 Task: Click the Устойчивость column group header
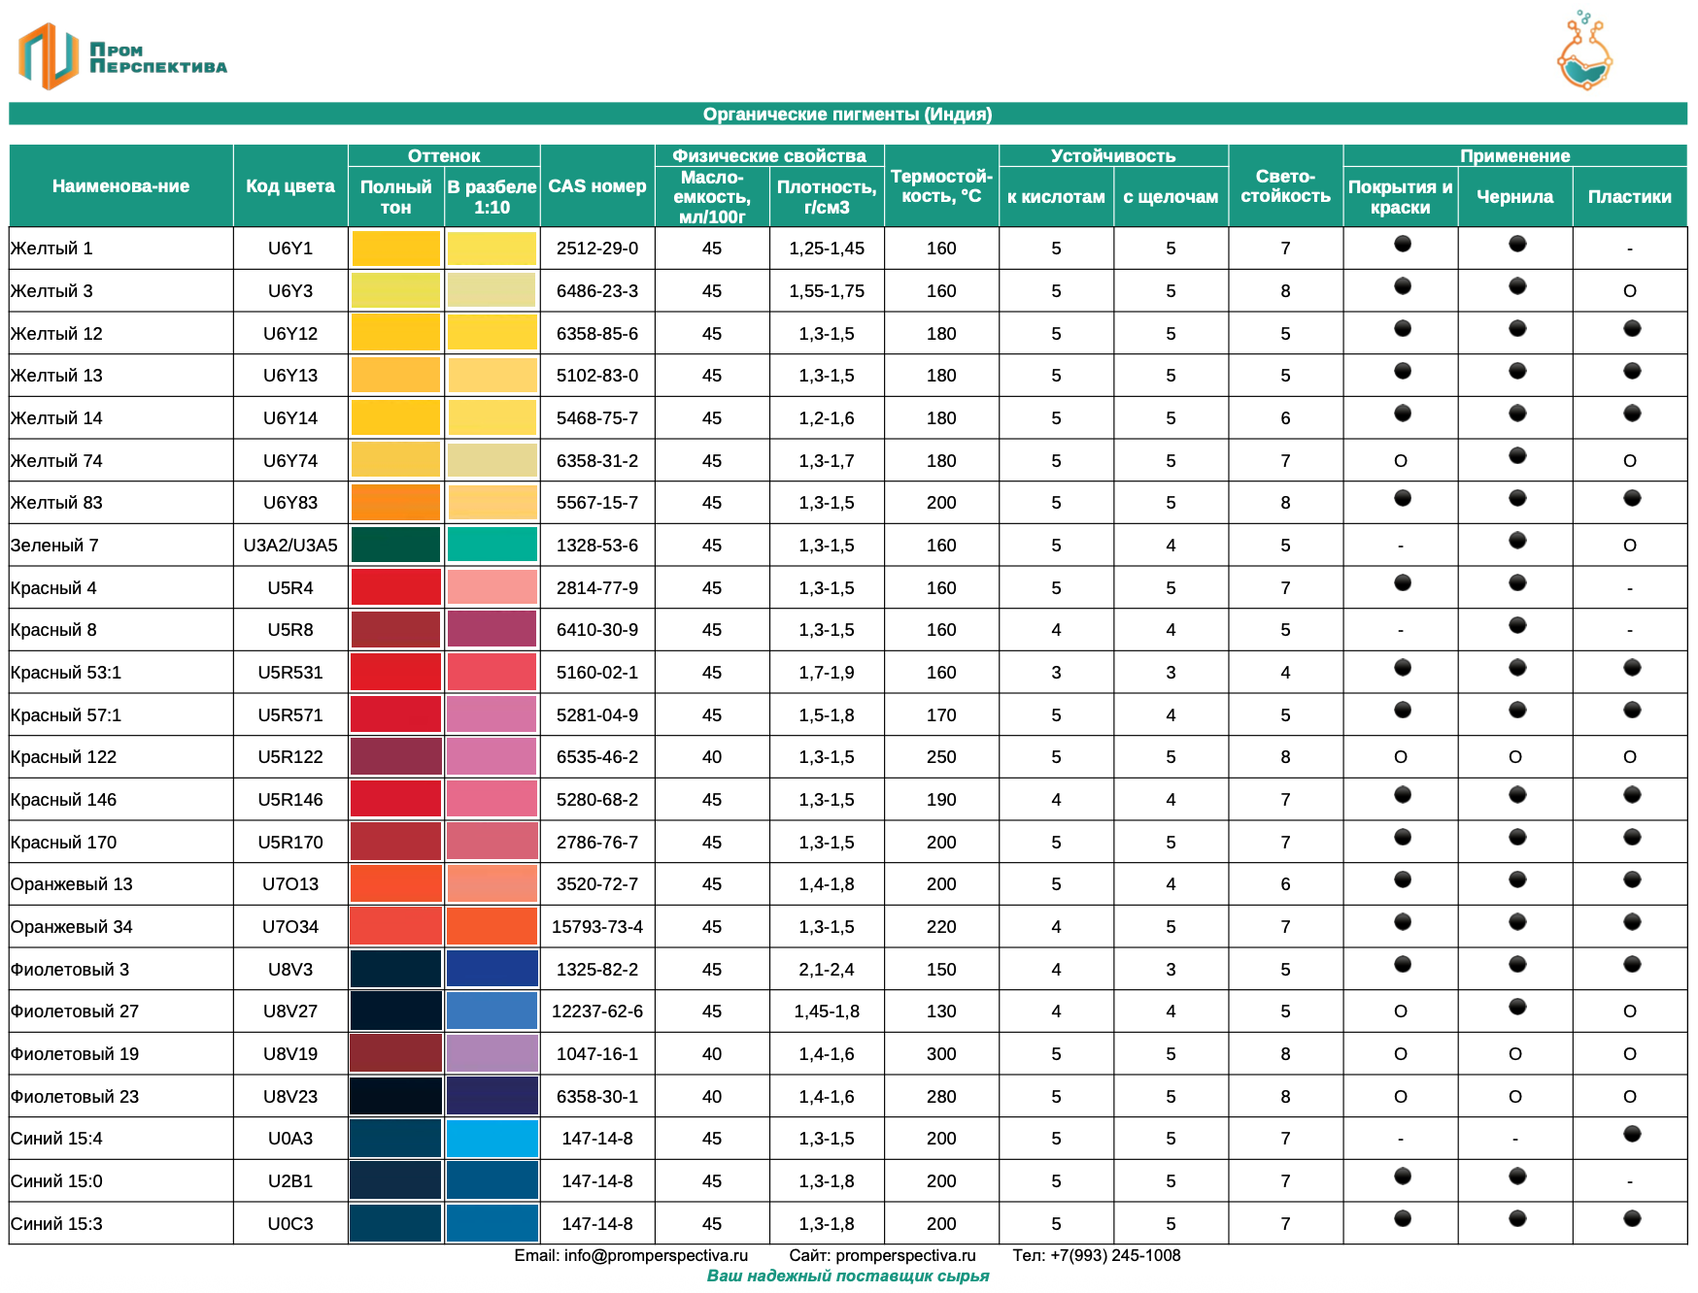click(x=1112, y=155)
